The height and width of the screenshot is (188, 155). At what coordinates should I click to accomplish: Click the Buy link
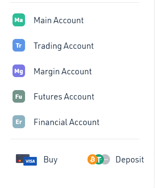coord(50,160)
